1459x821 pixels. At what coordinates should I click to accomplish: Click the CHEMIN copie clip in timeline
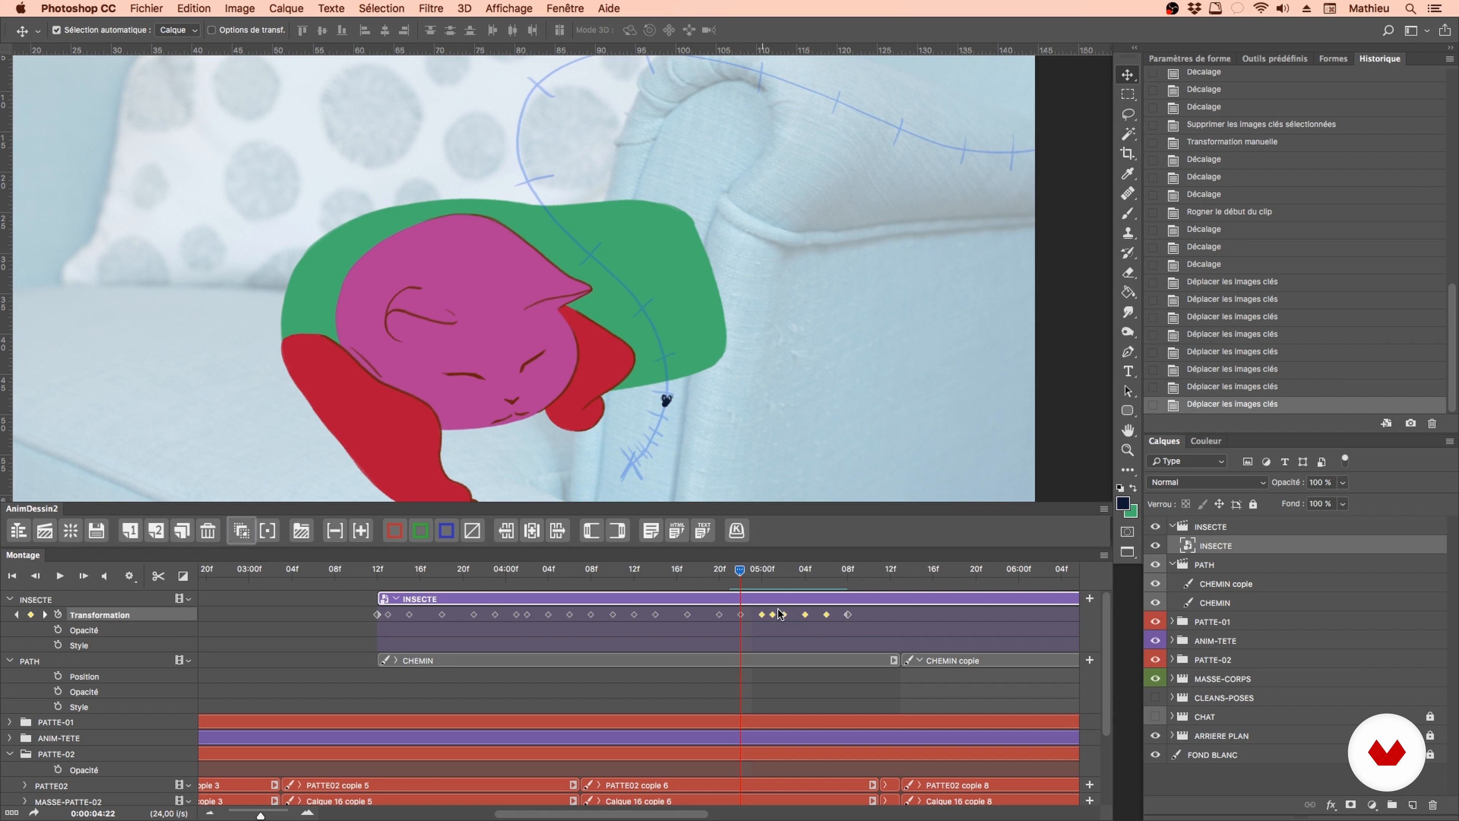point(990,661)
